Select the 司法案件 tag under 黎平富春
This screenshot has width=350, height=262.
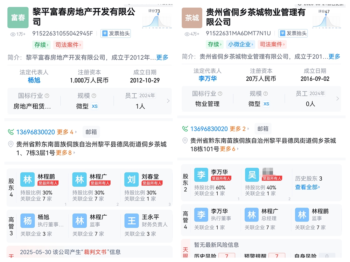(68, 45)
